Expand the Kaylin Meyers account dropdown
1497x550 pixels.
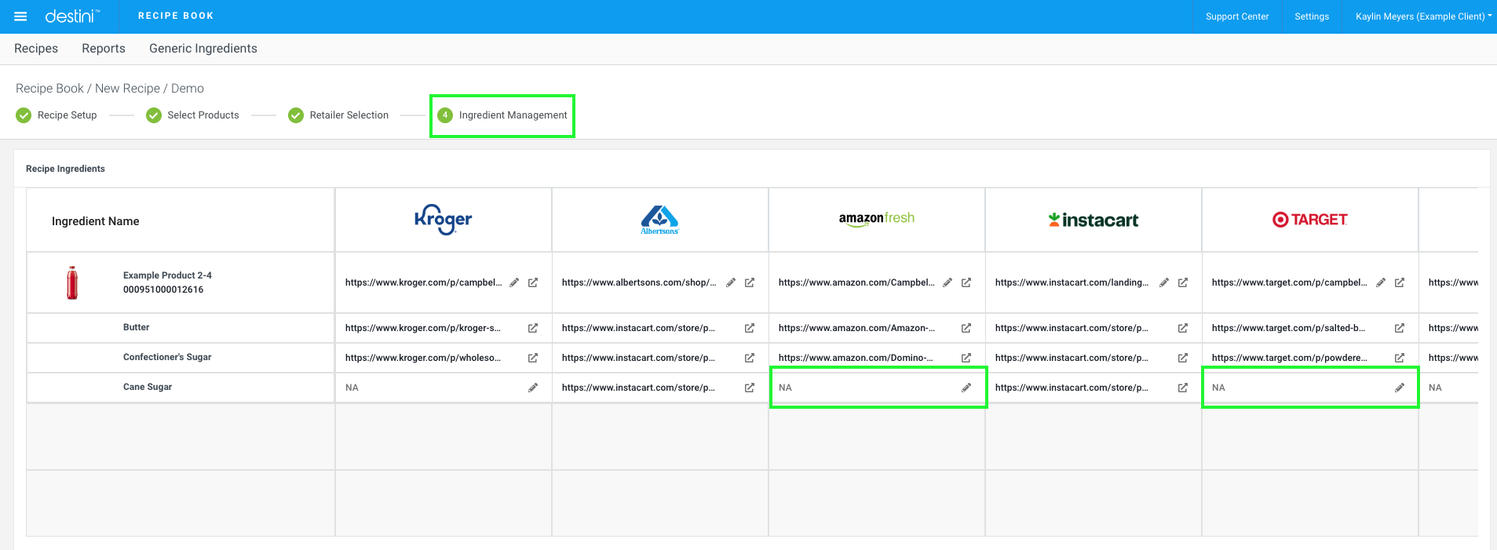1423,16
